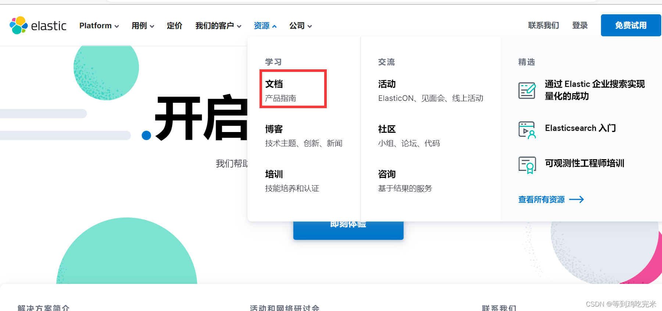Select 培训 in the resources menu
The width and height of the screenshot is (662, 311).
274,174
